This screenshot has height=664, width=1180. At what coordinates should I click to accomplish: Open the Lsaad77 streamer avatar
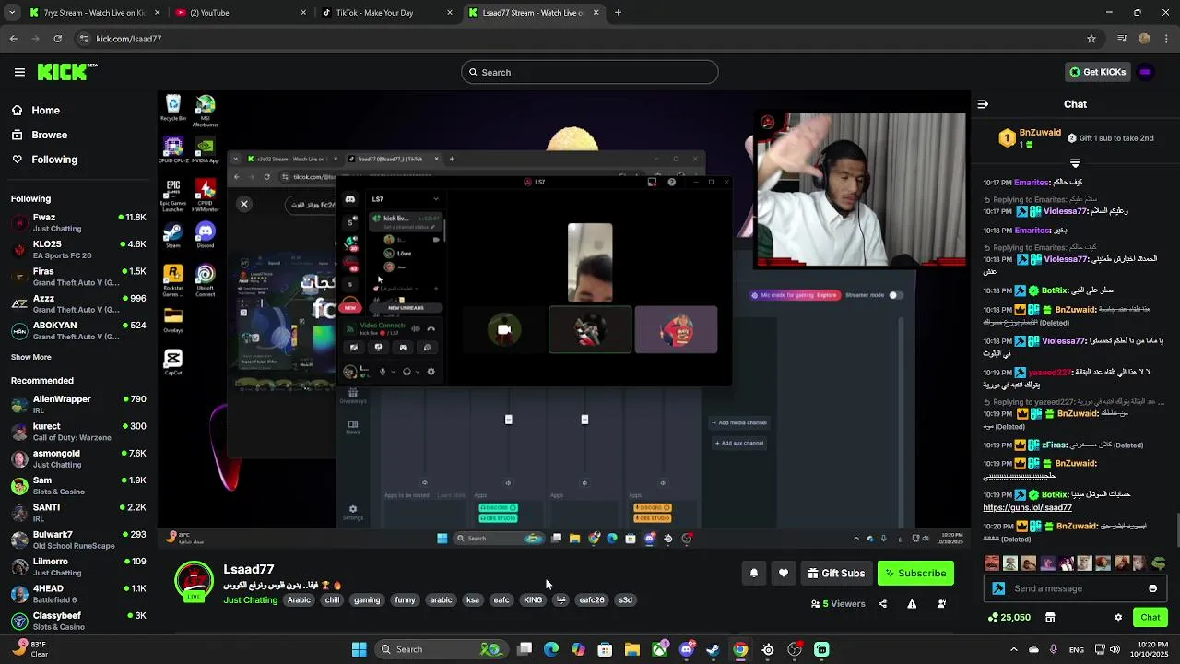coord(194,582)
